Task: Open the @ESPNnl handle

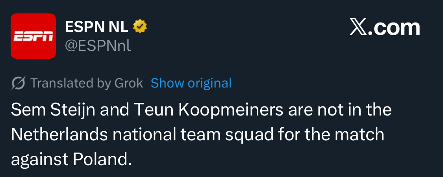Action: click(x=98, y=46)
